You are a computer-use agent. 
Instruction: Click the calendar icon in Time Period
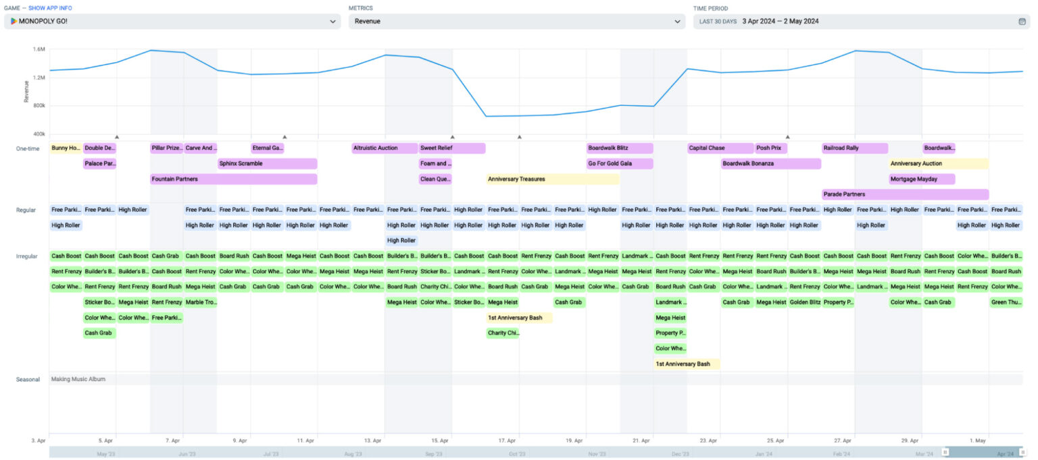(x=1022, y=22)
